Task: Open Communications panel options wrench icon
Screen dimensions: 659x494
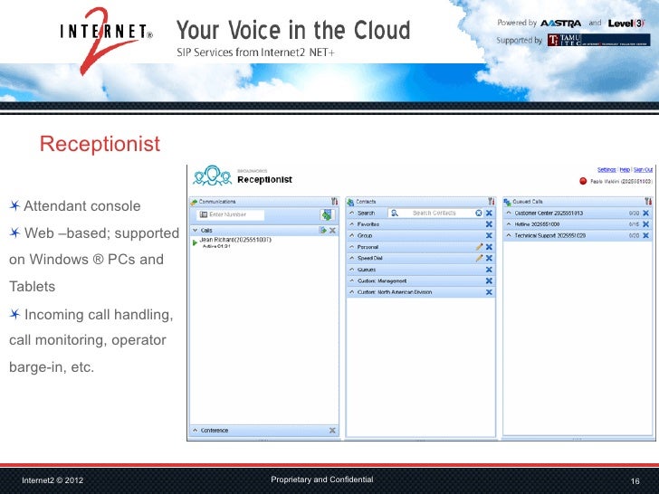Action: [334, 202]
